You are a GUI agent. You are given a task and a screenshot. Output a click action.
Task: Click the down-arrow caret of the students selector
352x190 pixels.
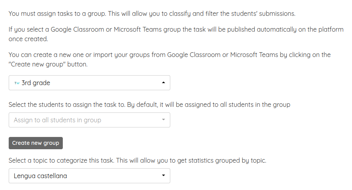164,120
